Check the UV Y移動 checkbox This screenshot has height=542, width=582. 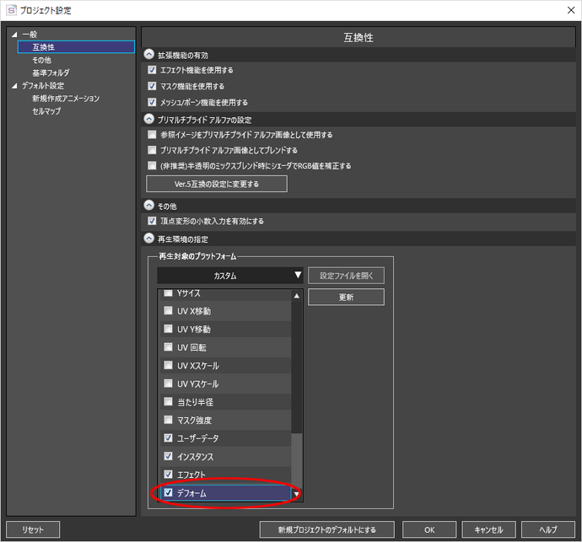pyautogui.click(x=168, y=329)
